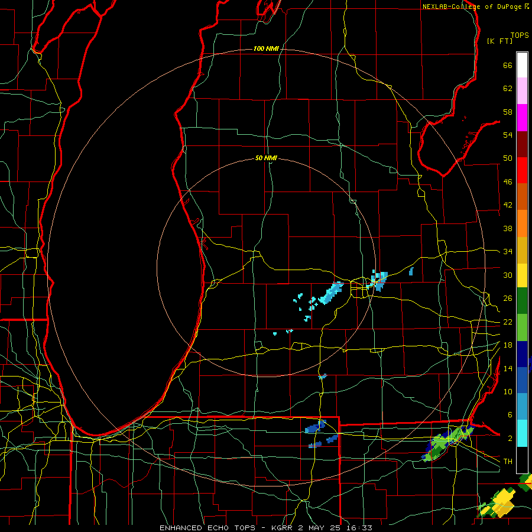
Task: Click the '26' legend value
Action: pyautogui.click(x=508, y=299)
